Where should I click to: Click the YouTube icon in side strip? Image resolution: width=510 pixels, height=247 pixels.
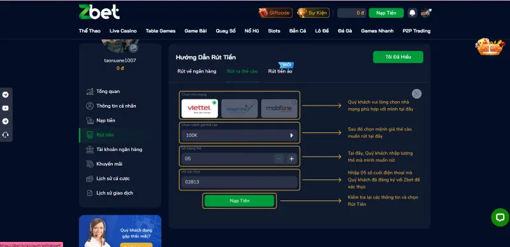[6, 108]
